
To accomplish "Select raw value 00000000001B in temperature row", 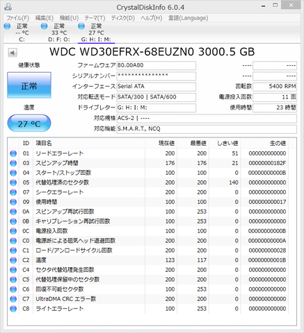I will click(267, 260).
